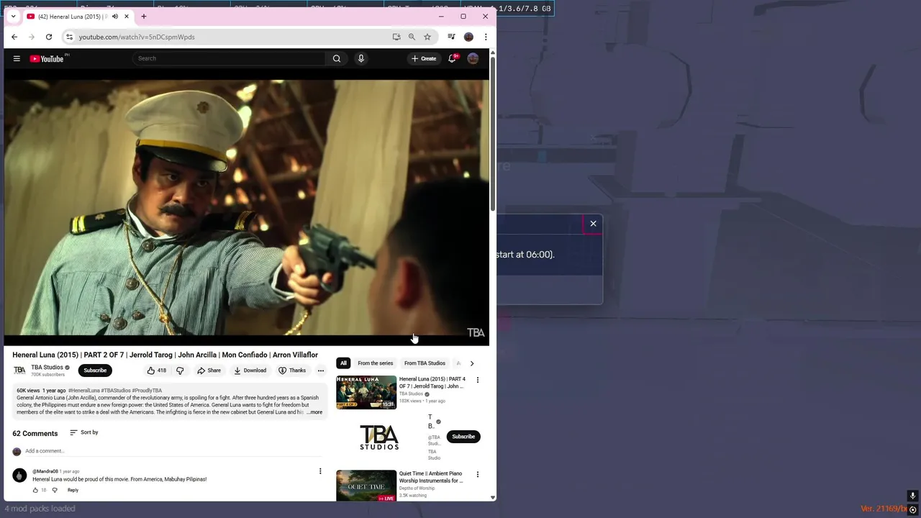Open the YouTube guide hamburger menu

tap(17, 58)
